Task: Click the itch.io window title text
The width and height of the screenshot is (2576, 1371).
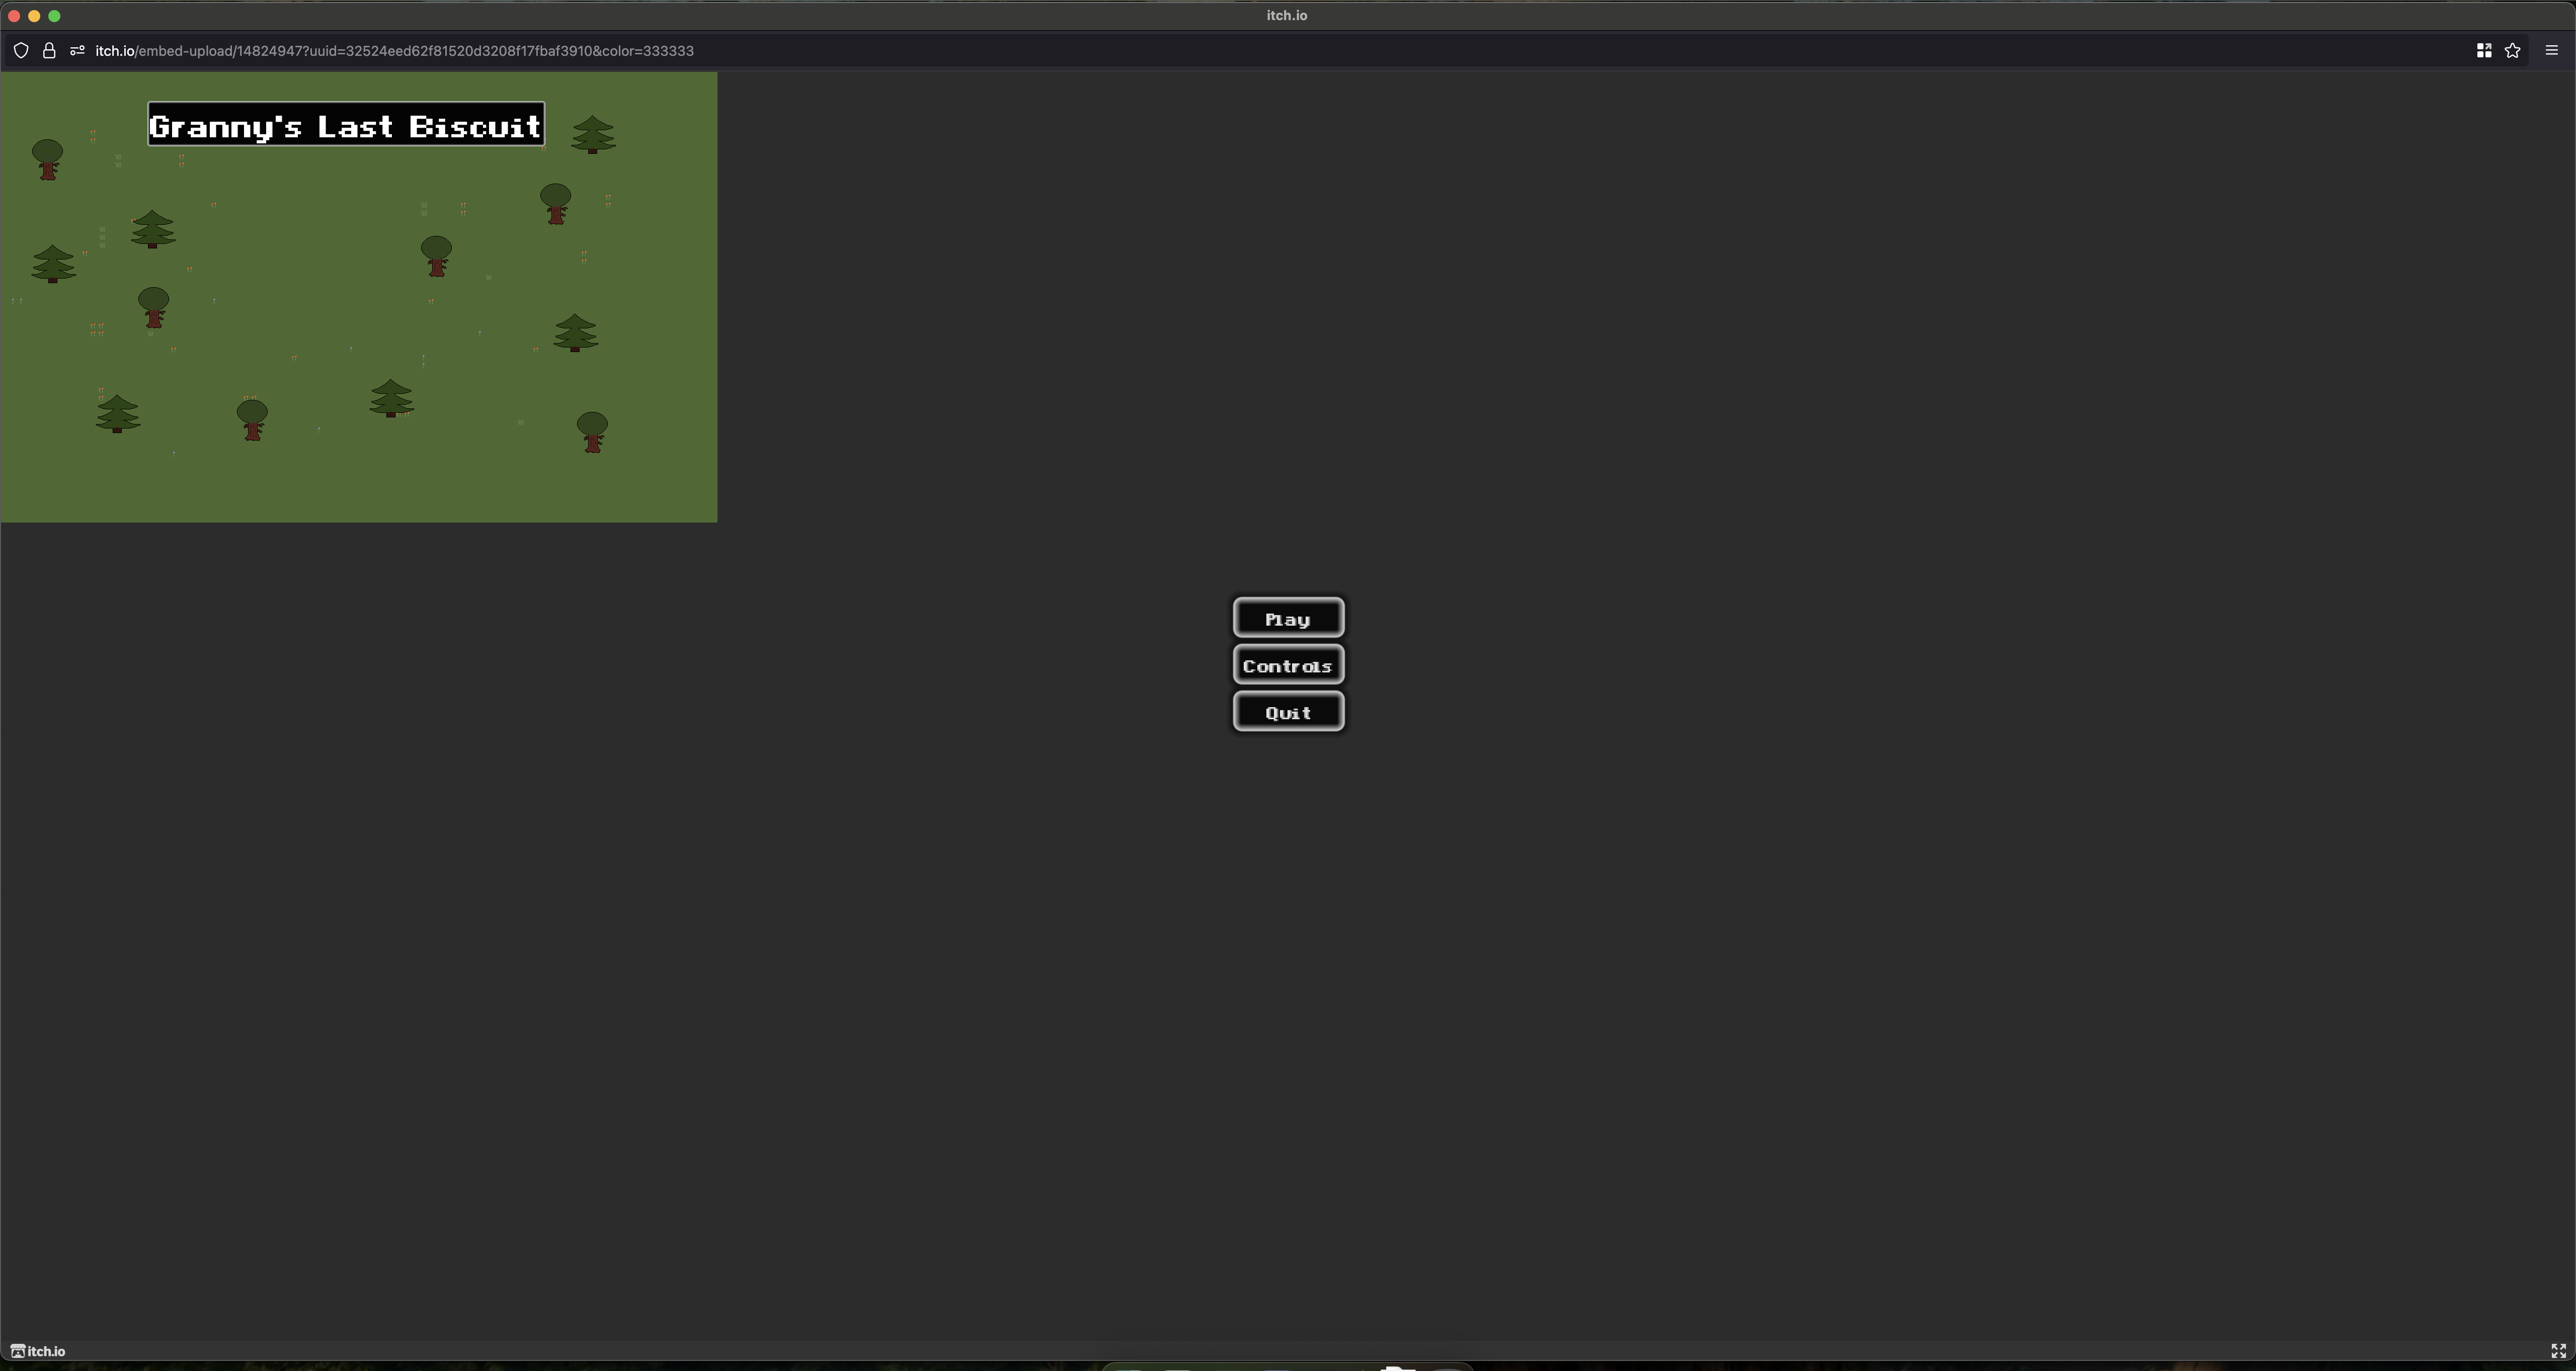Action: [x=1286, y=16]
